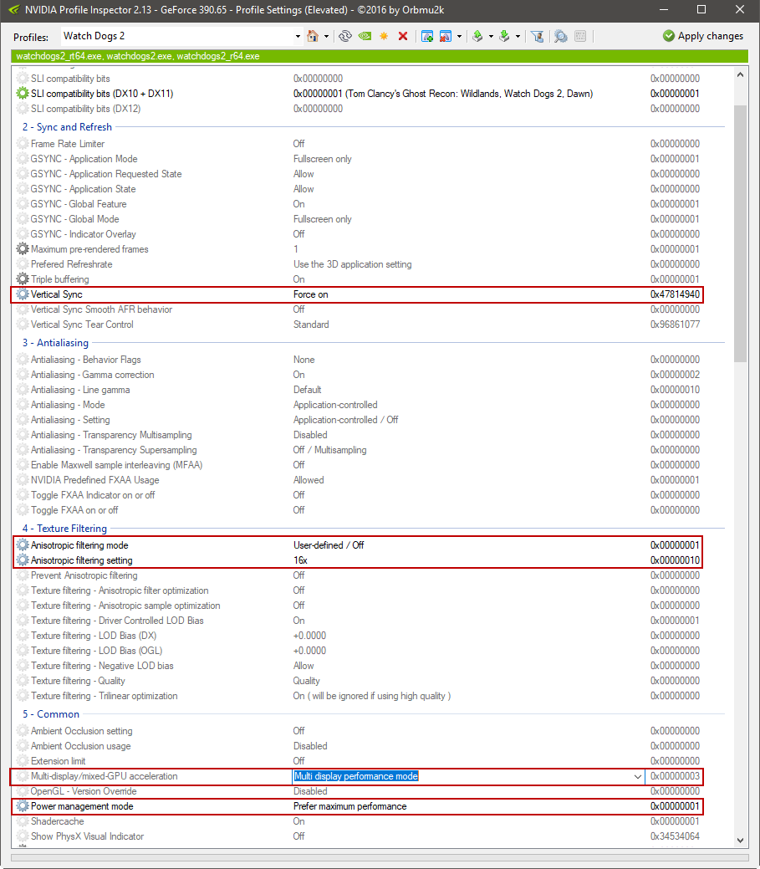760x869 pixels.
Task: Collapse the '5 - Common' group header
Action: click(x=51, y=714)
